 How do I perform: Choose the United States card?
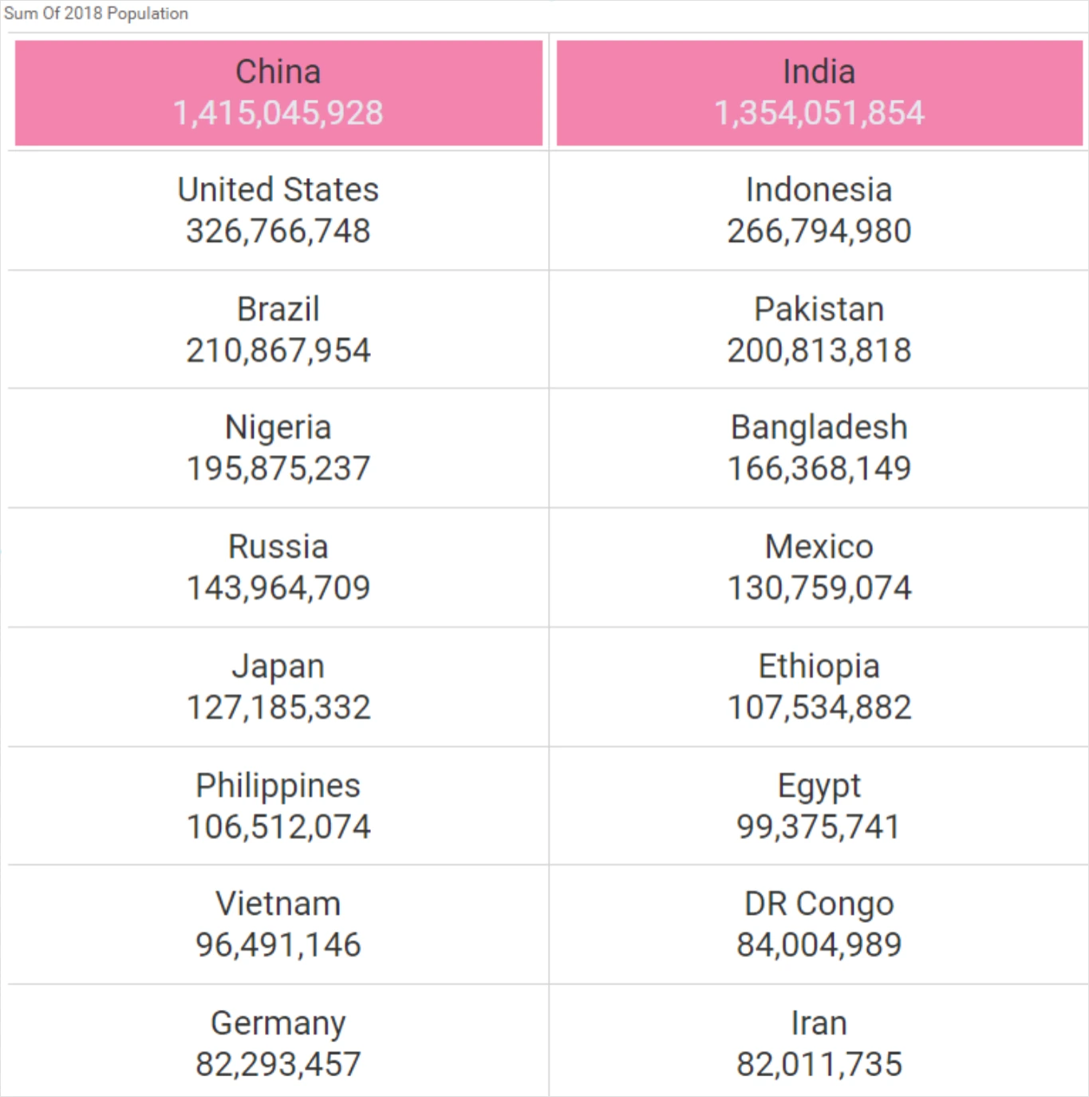278,210
